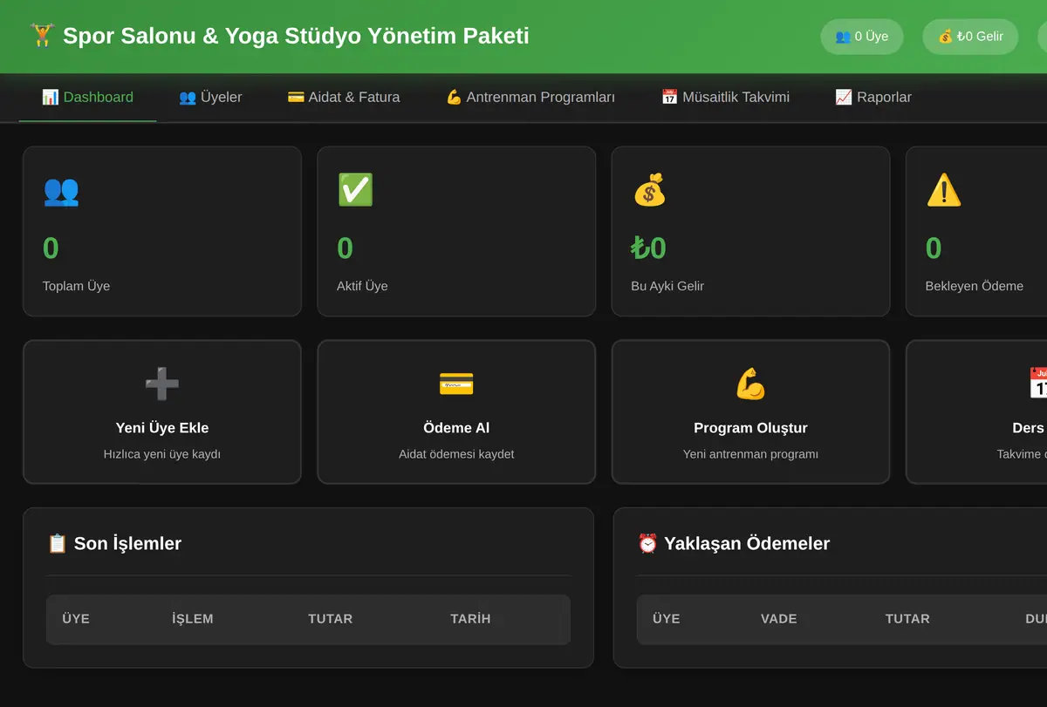This screenshot has width=1047, height=707.
Task: Click the people icon on Üyeler tab
Action: click(x=188, y=98)
